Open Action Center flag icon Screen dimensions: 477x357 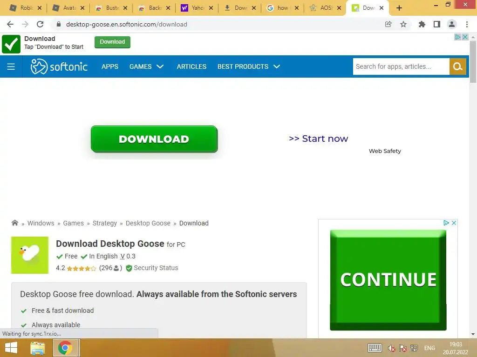coord(403,348)
